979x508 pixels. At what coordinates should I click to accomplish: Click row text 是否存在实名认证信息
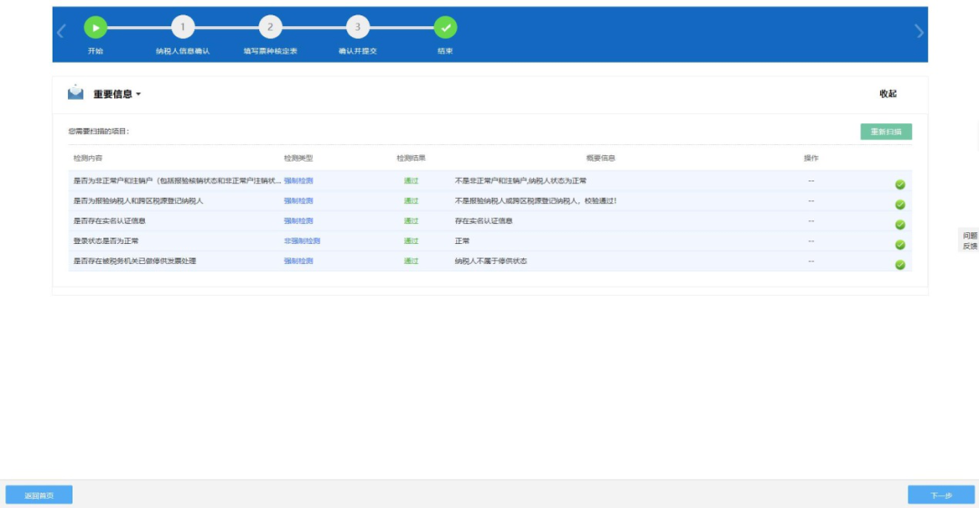[x=110, y=220]
